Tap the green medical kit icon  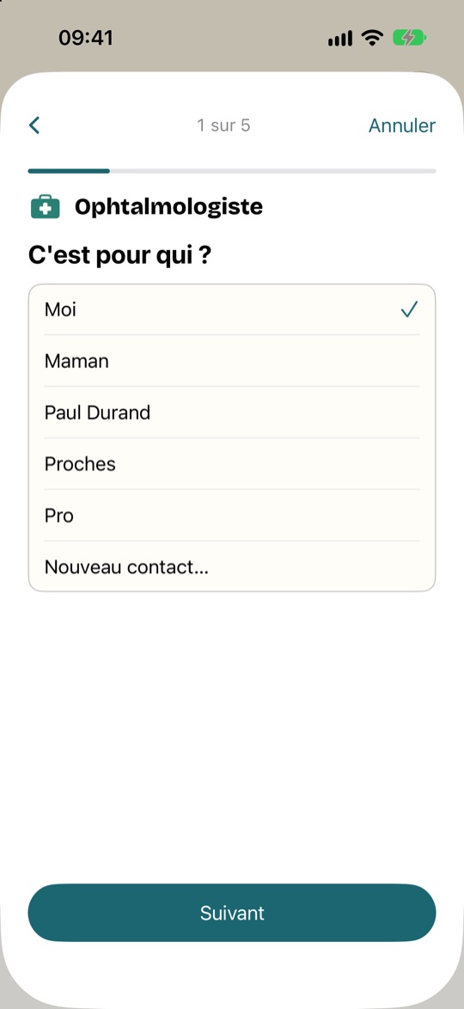[x=45, y=207]
